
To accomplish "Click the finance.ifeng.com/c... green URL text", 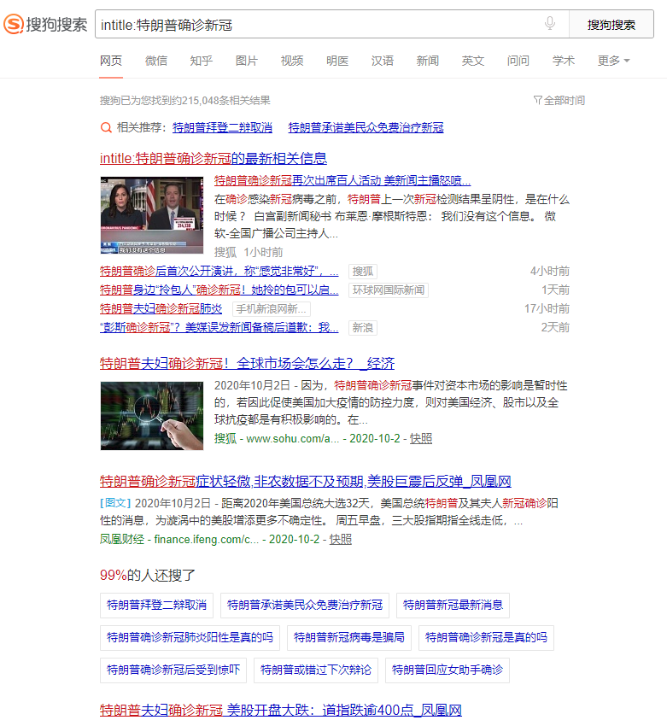I will point(206,539).
